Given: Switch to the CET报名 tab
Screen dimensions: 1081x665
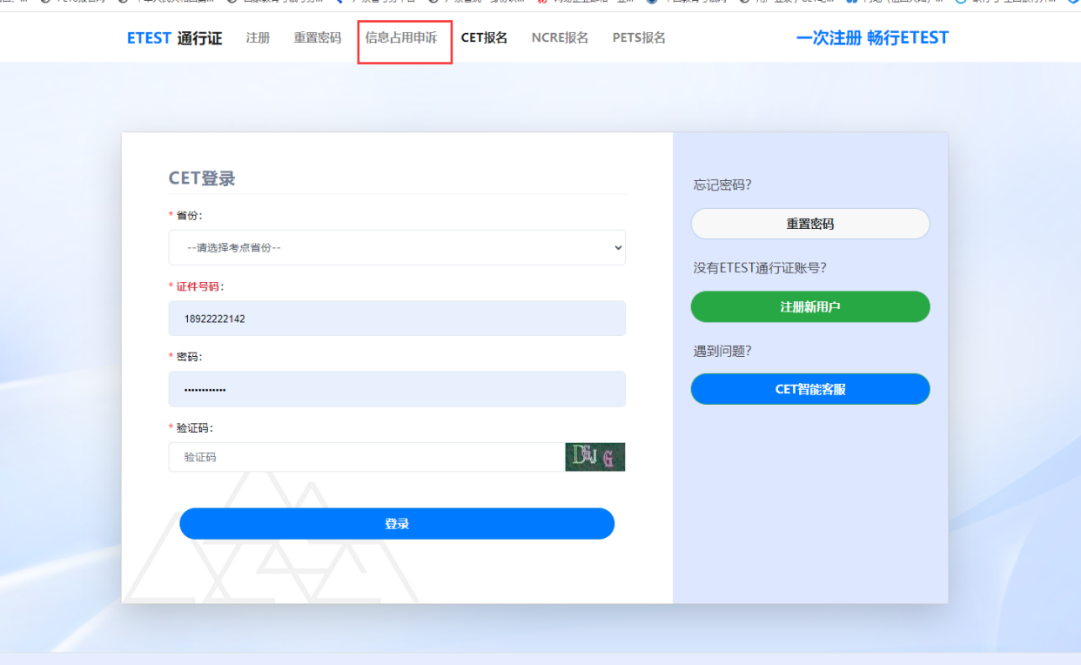Looking at the screenshot, I should tap(484, 38).
